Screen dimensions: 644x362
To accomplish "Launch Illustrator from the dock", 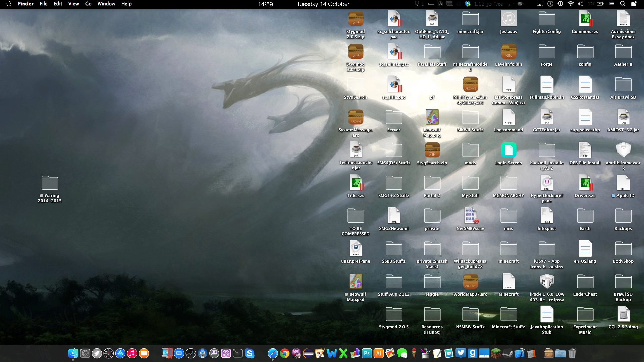I will [x=378, y=353].
